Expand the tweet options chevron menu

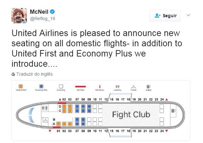tap(188, 15)
